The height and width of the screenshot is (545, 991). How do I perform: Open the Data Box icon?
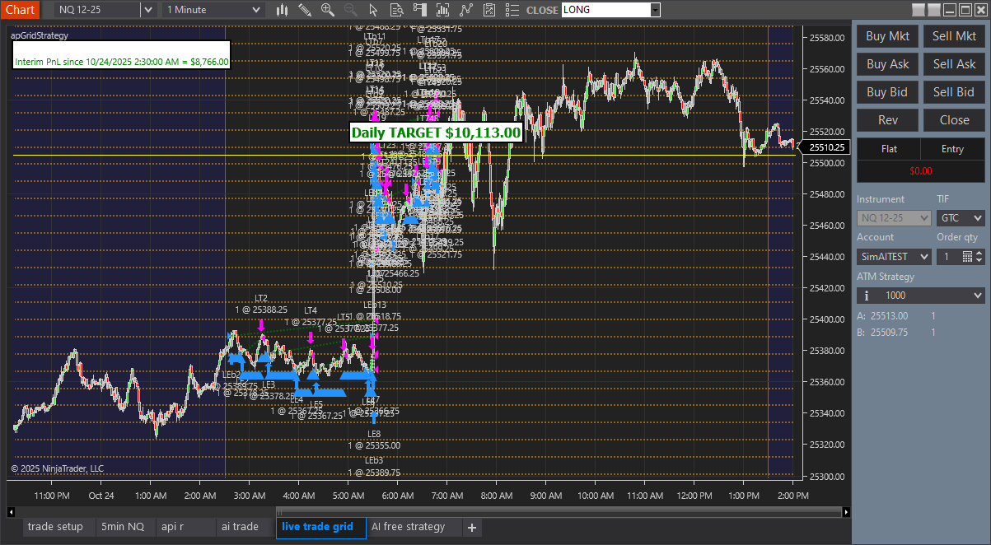[x=396, y=10]
